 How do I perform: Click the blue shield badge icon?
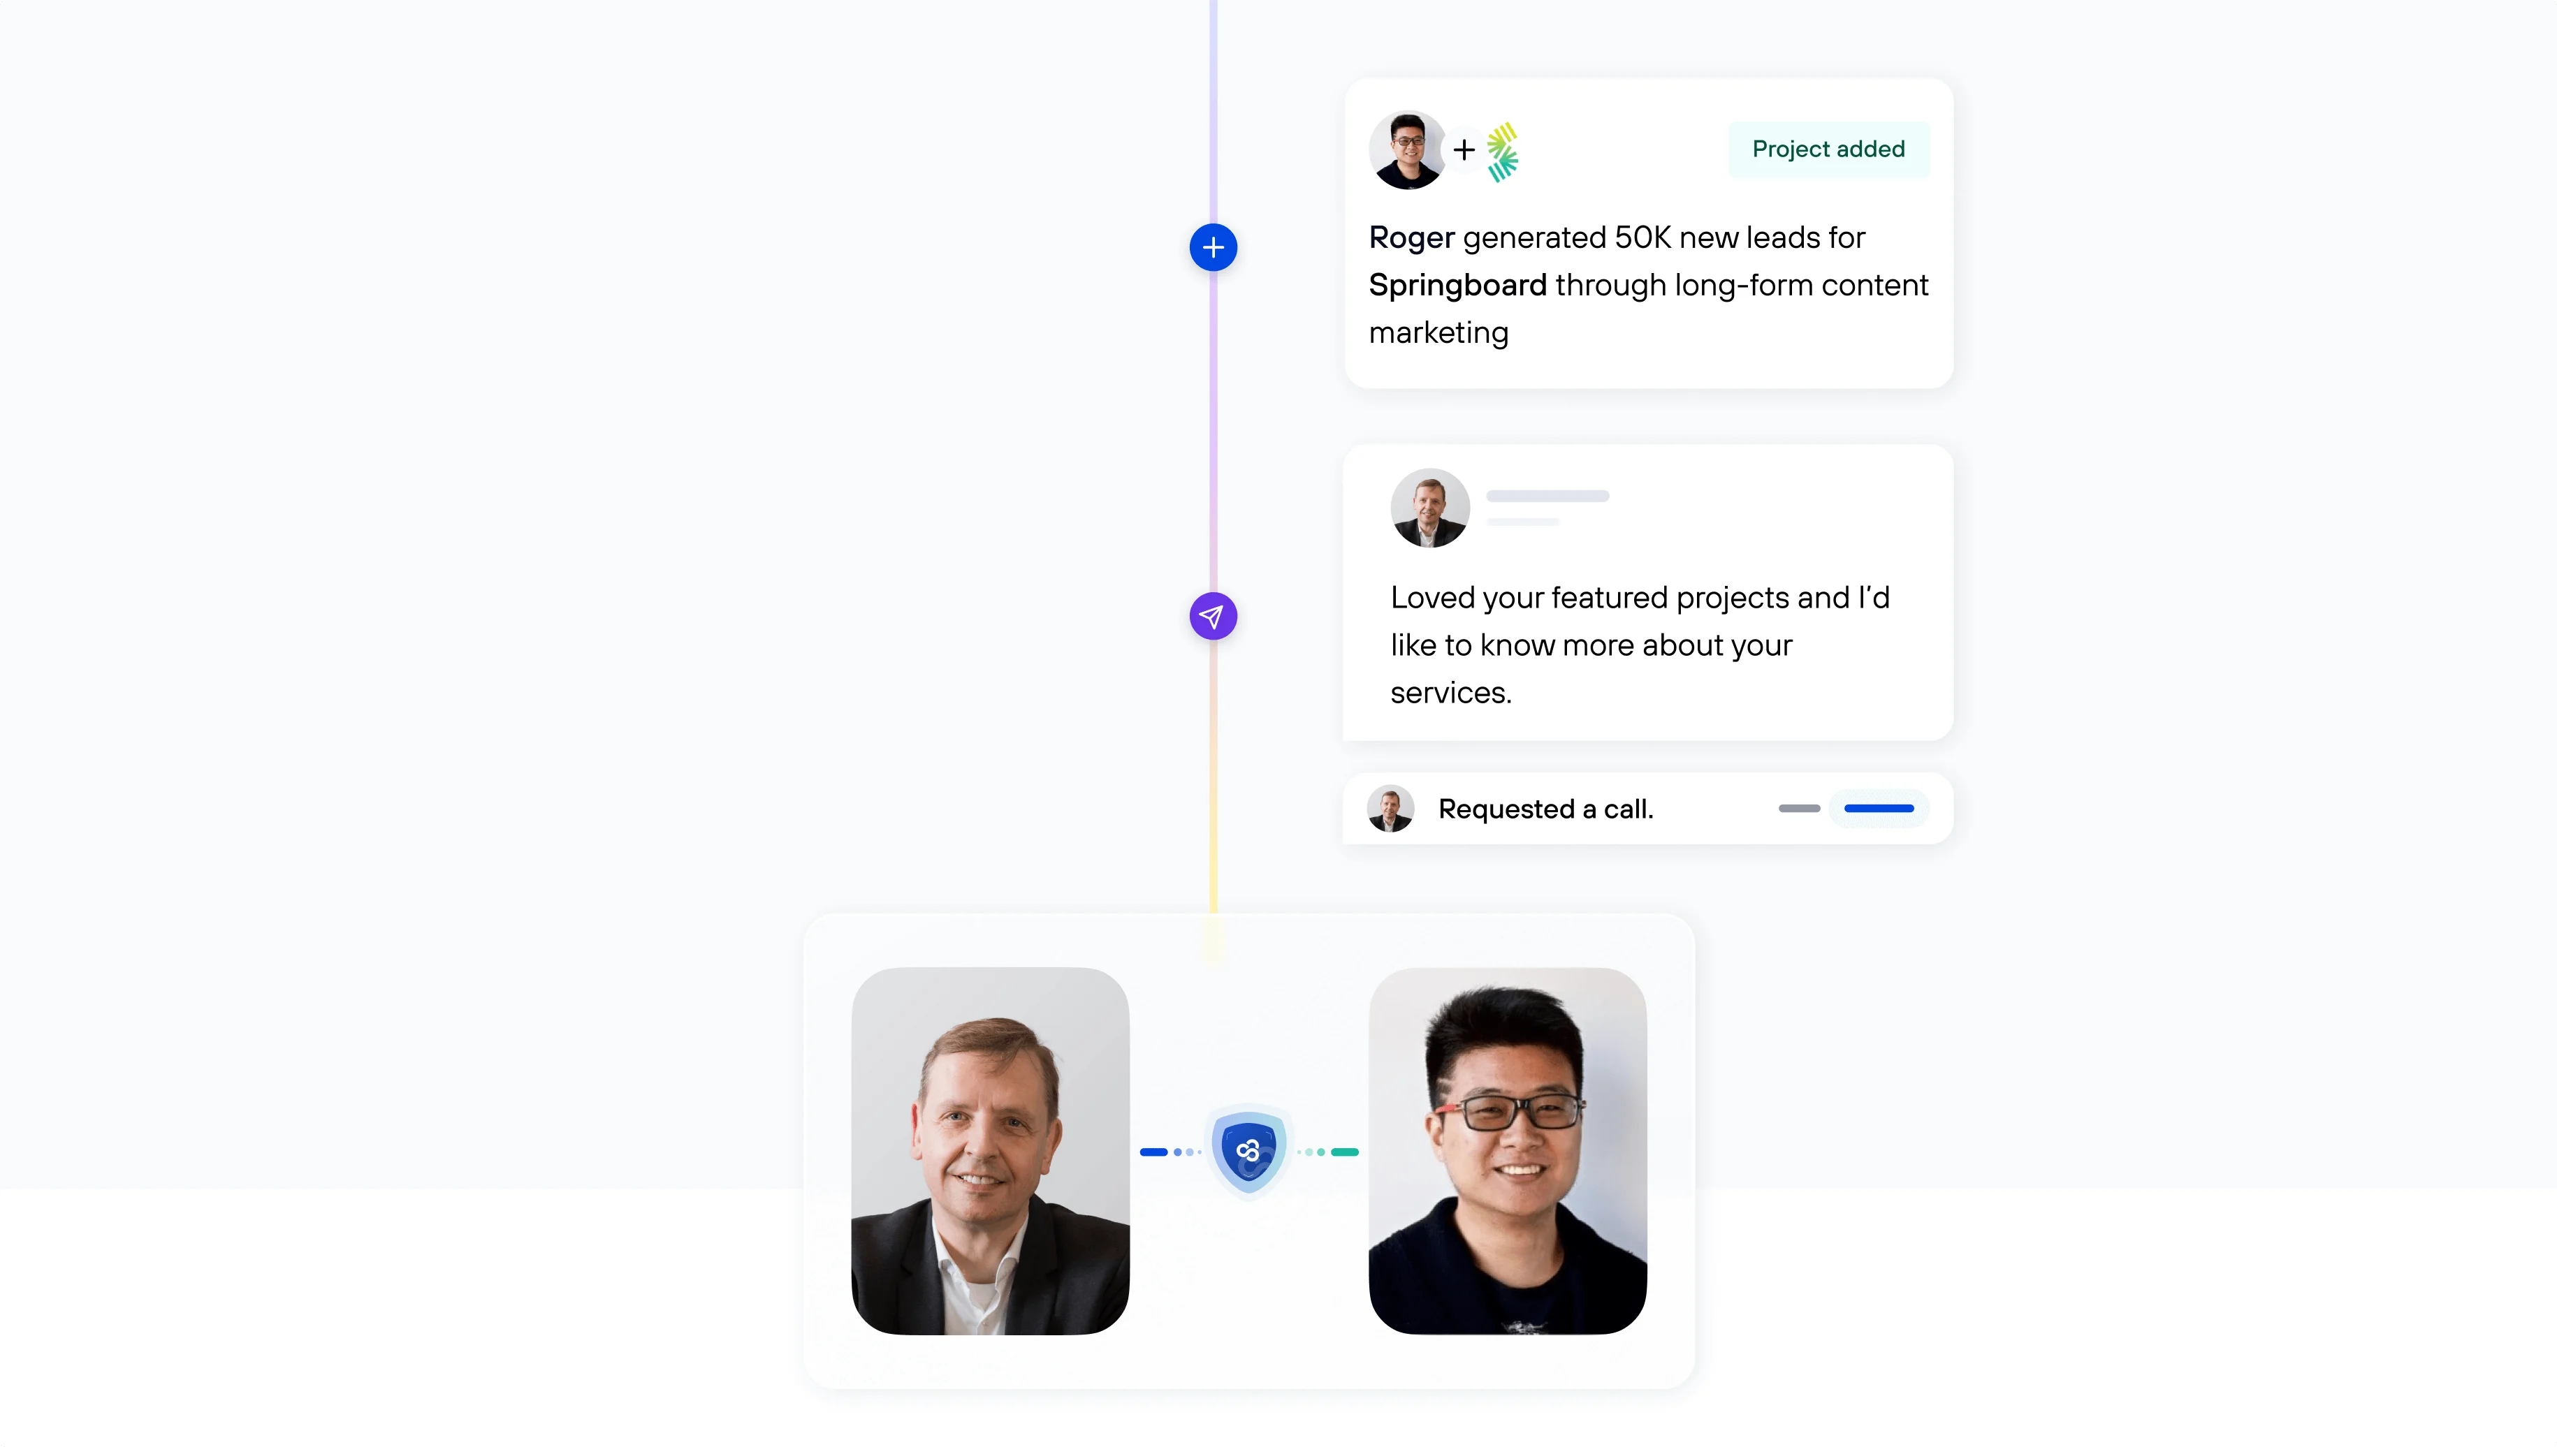click(1248, 1152)
